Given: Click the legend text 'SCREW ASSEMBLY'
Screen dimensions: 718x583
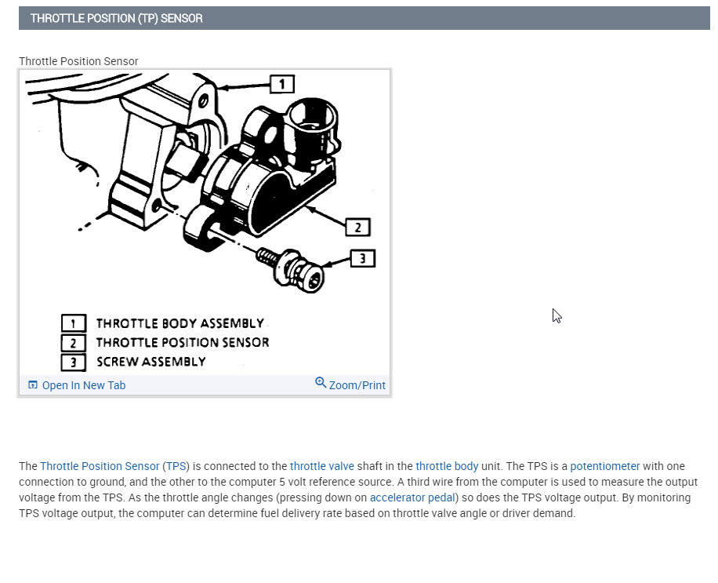Looking at the screenshot, I should click(151, 362).
